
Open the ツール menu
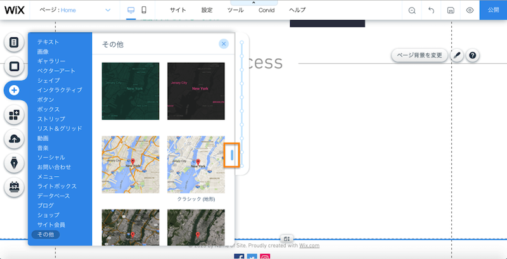[235, 10]
